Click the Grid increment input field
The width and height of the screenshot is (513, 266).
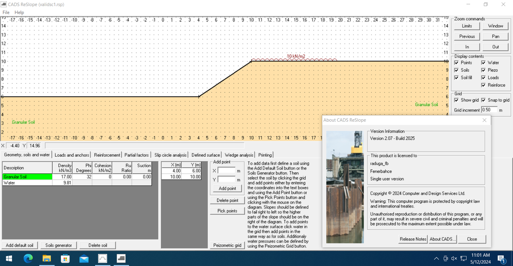click(x=489, y=110)
